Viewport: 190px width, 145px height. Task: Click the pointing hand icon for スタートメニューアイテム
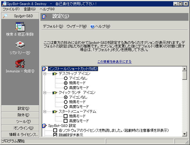tap(55, 112)
